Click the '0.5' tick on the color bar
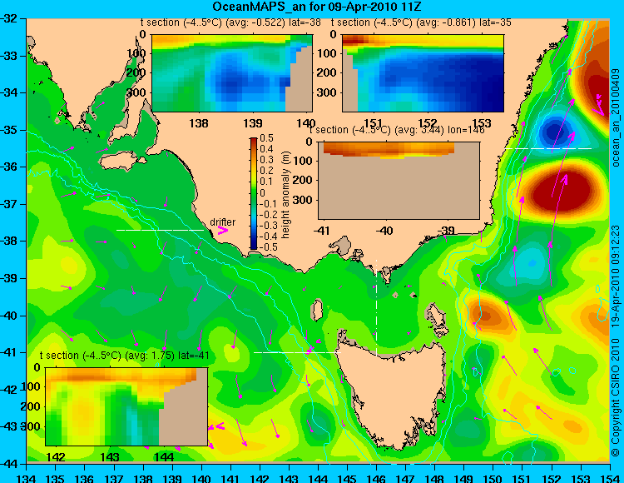This screenshot has width=624, height=483. click(x=266, y=138)
